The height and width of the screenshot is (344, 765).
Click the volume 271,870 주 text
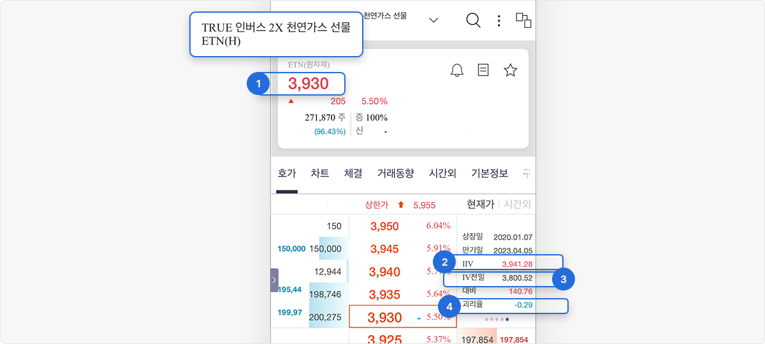(325, 117)
